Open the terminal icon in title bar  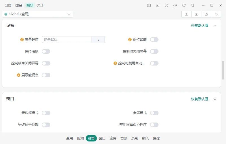click(158, 5)
